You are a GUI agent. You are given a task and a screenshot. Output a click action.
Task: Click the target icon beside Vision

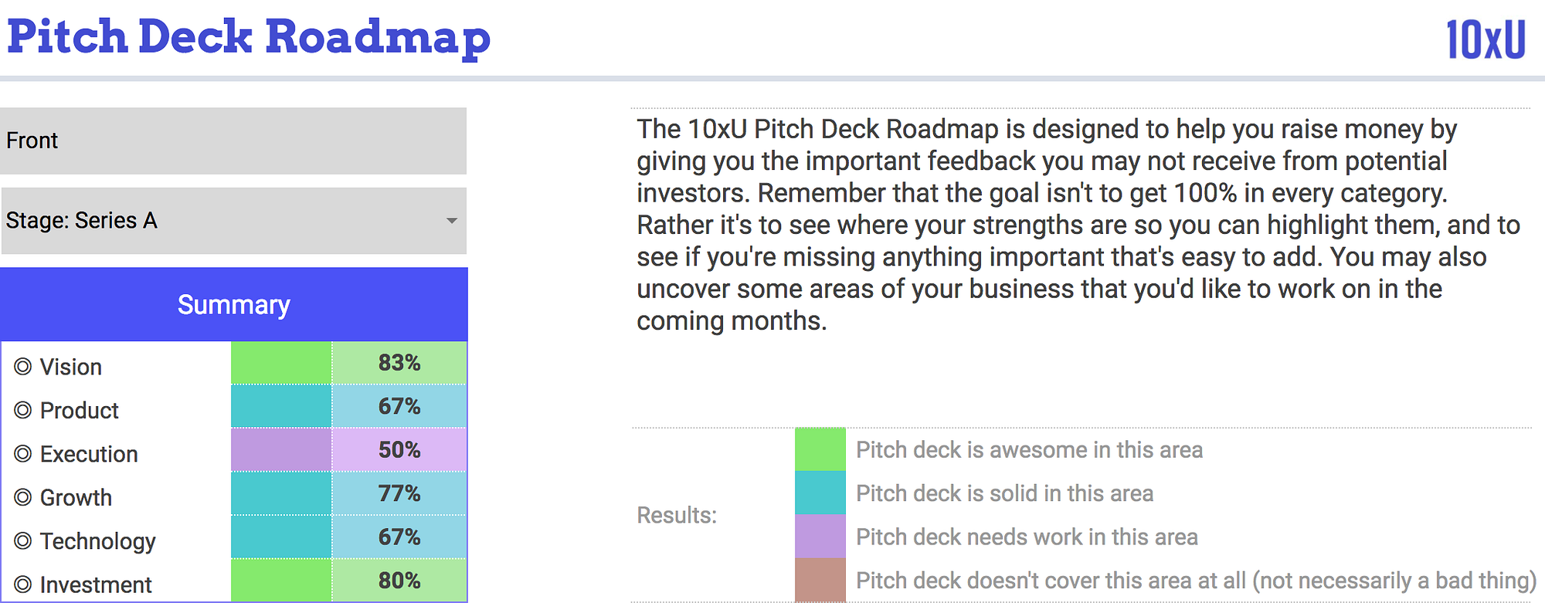click(23, 367)
